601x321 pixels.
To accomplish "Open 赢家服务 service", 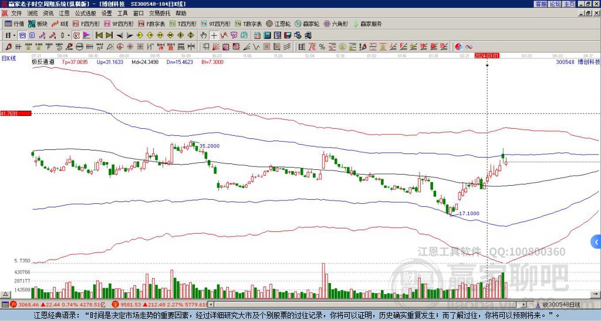I will tap(367, 23).
